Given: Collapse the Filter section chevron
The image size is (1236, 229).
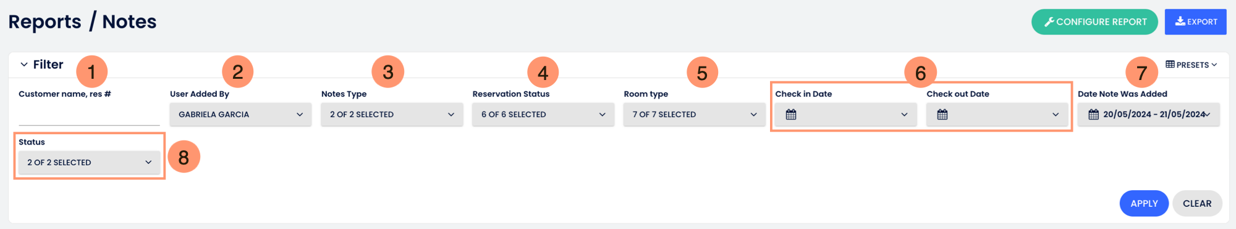Looking at the screenshot, I should coord(24,65).
